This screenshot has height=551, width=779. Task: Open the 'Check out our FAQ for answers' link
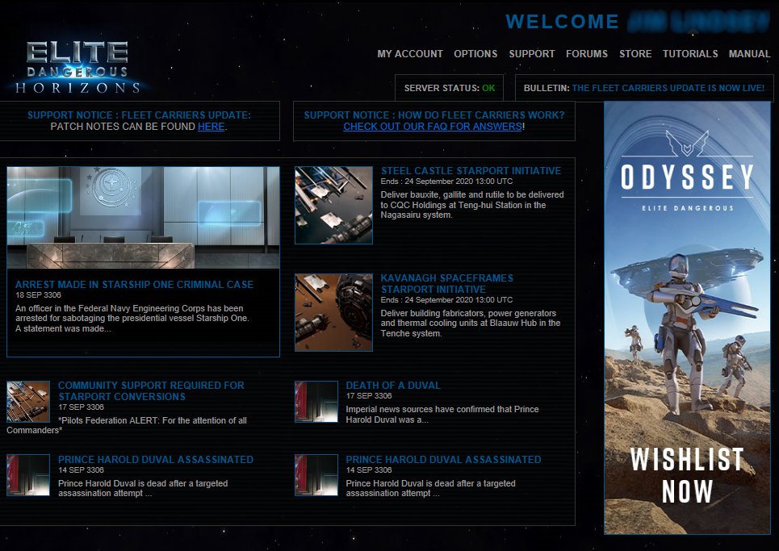coord(433,127)
